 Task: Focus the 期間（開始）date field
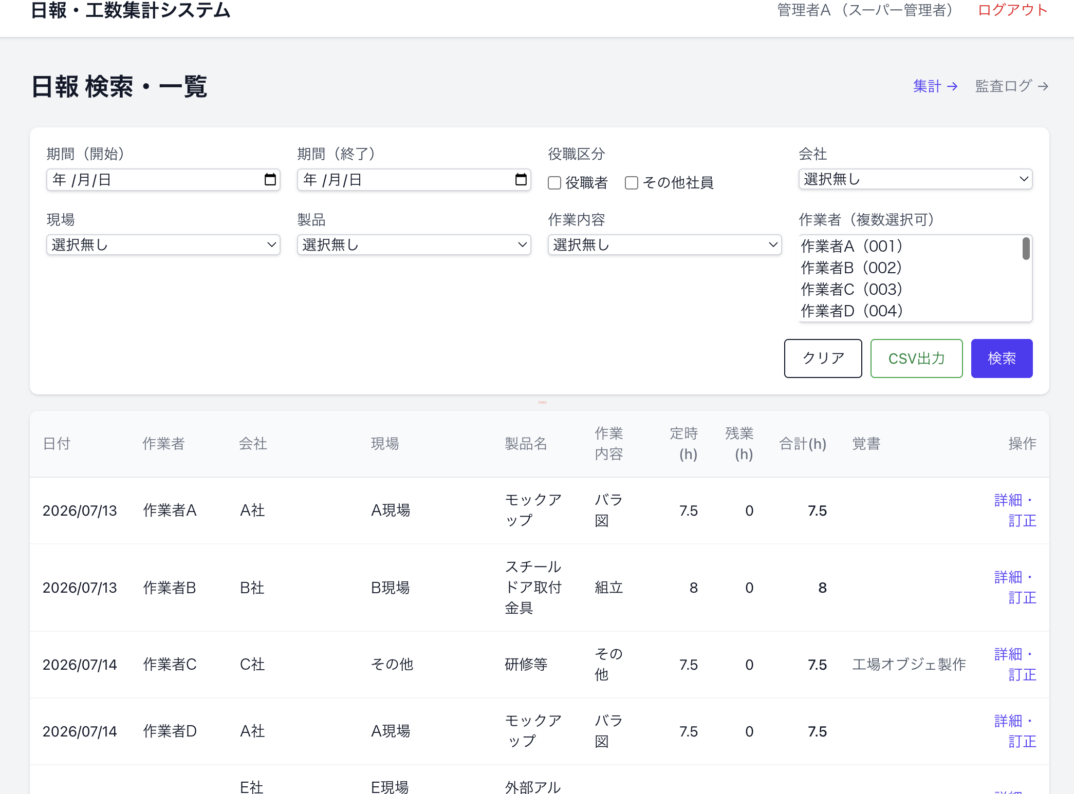tap(163, 180)
